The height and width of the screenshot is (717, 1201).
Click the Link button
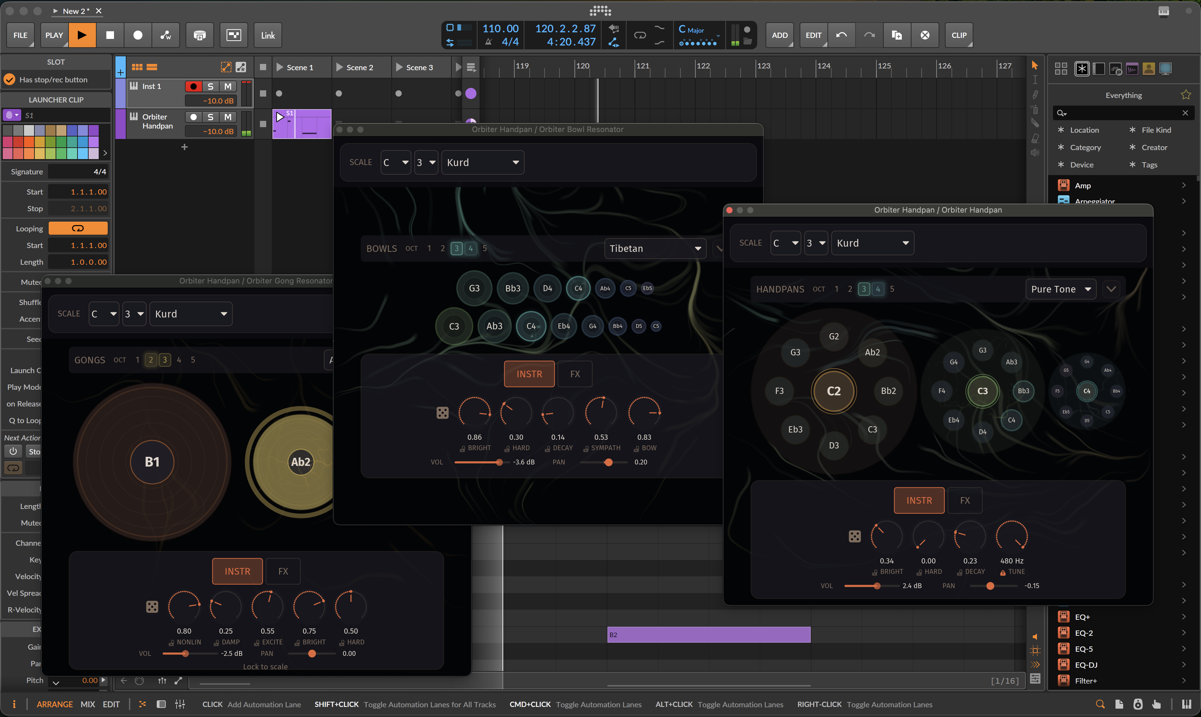(x=268, y=35)
